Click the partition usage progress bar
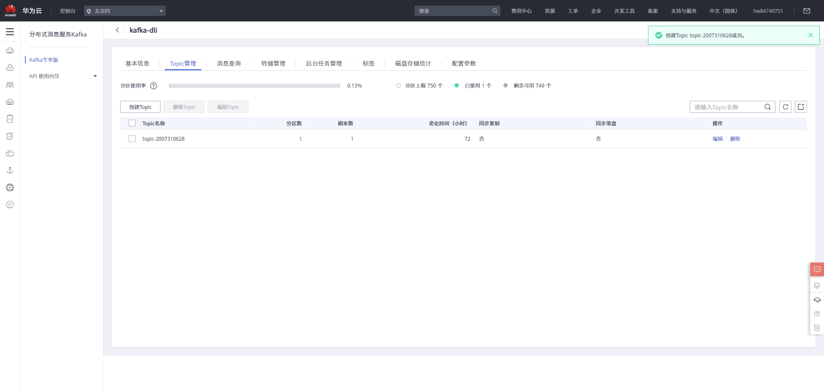The width and height of the screenshot is (824, 390). coord(255,86)
